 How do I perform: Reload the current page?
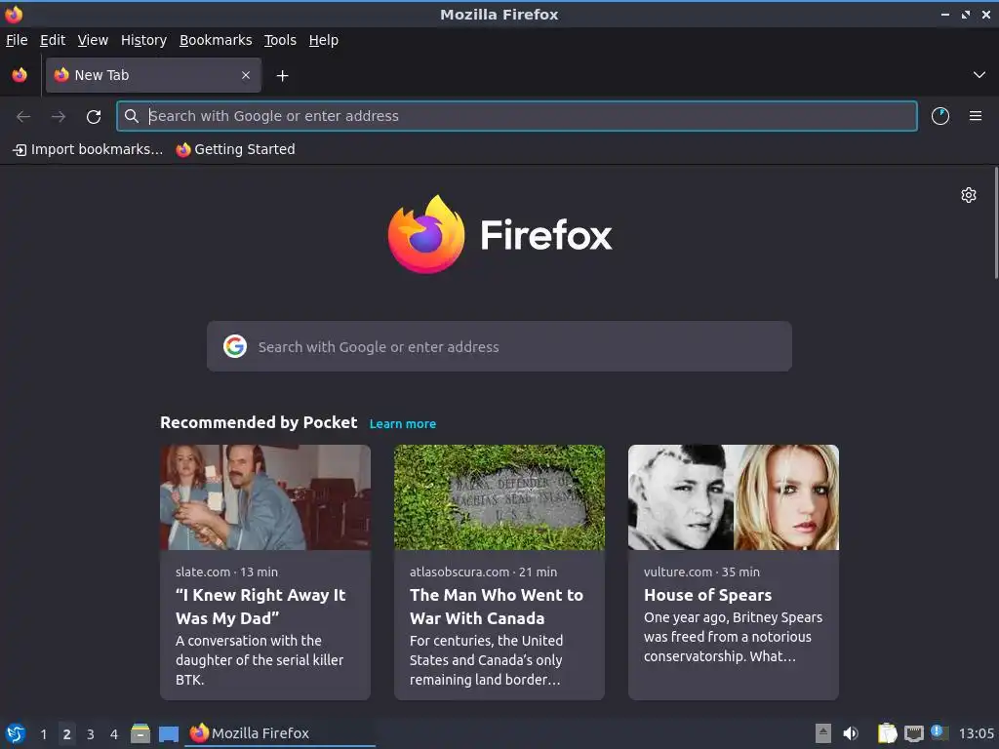(x=94, y=116)
